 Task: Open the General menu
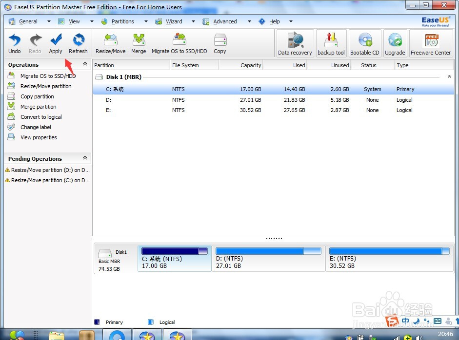click(28, 21)
